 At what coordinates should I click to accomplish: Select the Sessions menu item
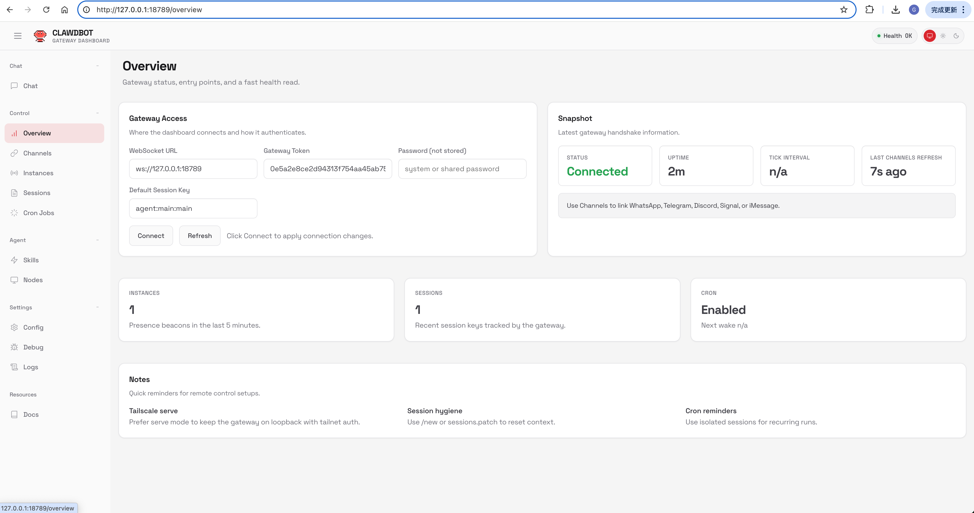click(x=37, y=193)
